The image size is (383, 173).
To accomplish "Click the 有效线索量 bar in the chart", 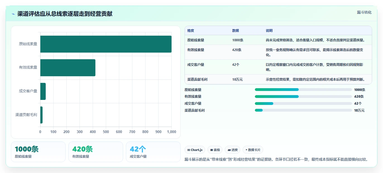I will coord(68,68).
